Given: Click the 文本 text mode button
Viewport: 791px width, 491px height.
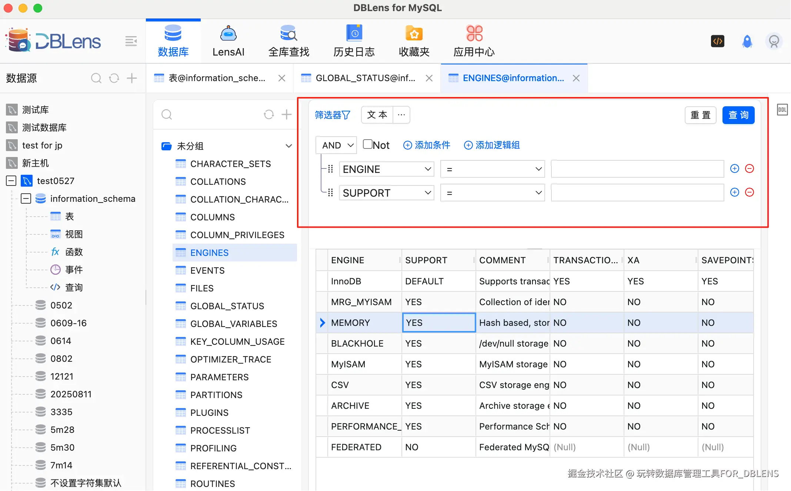Looking at the screenshot, I should click(377, 115).
